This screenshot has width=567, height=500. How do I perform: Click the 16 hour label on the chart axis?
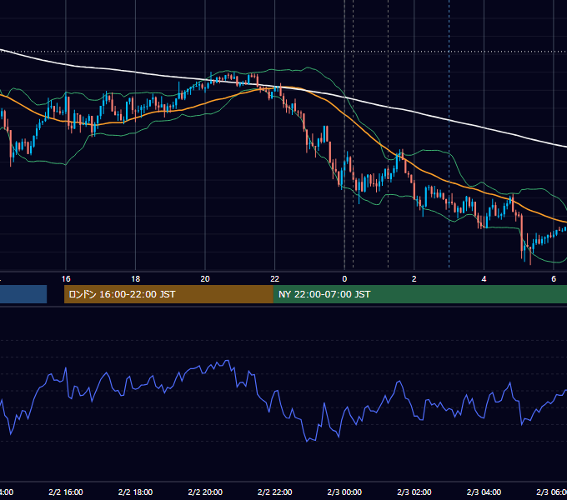66,279
